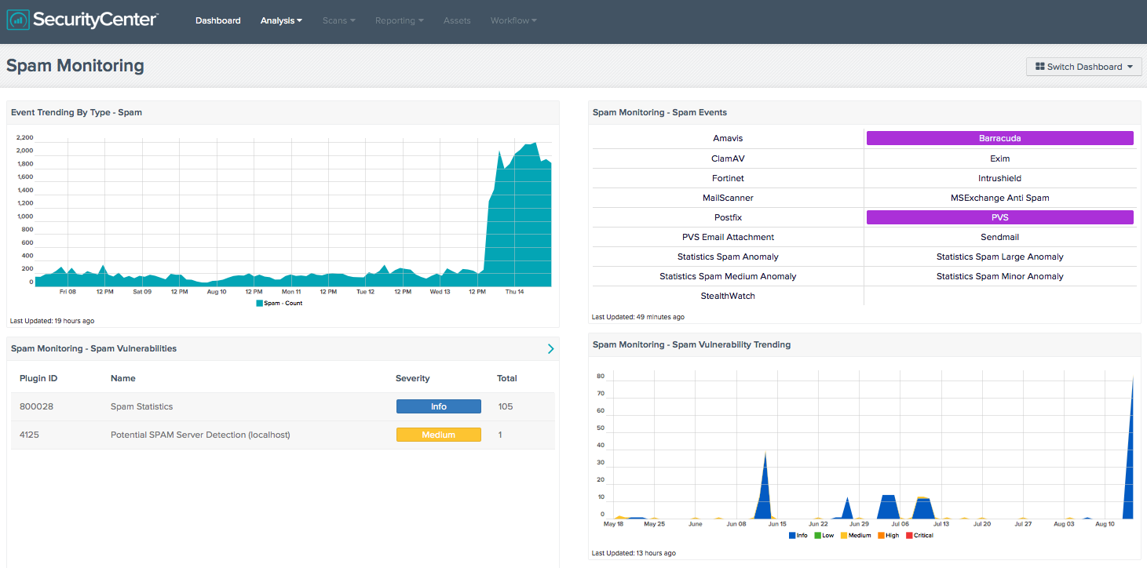Expand the Reporting menu
The image size is (1147, 568).
click(399, 20)
